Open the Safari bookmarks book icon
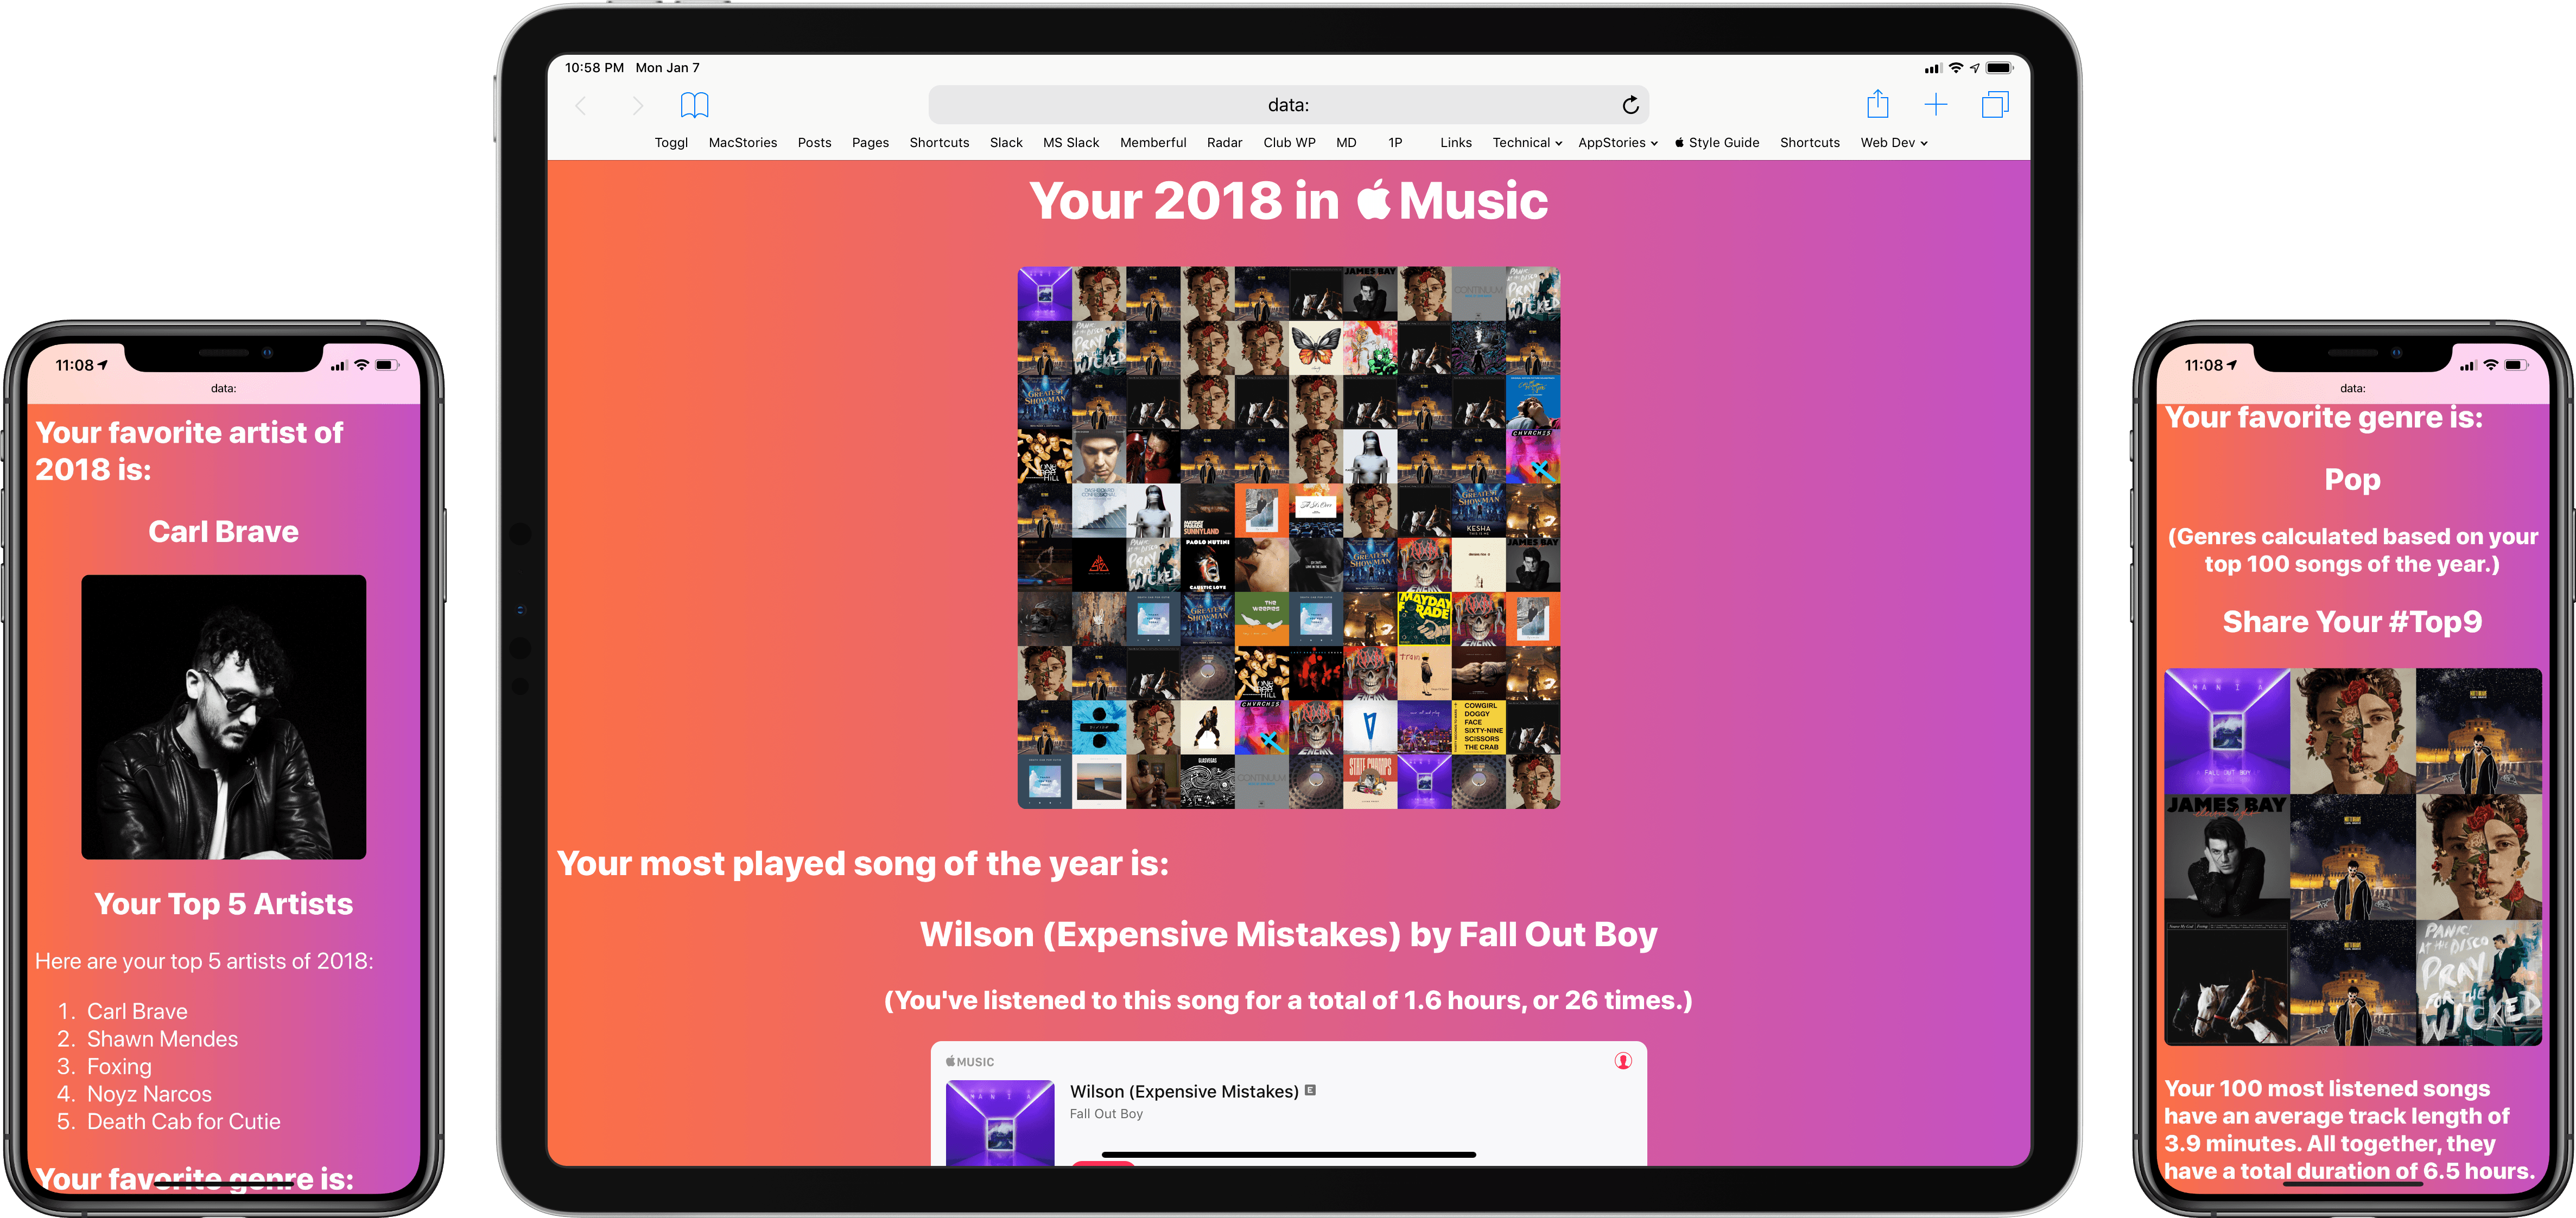This screenshot has height=1218, width=2576. (694, 105)
